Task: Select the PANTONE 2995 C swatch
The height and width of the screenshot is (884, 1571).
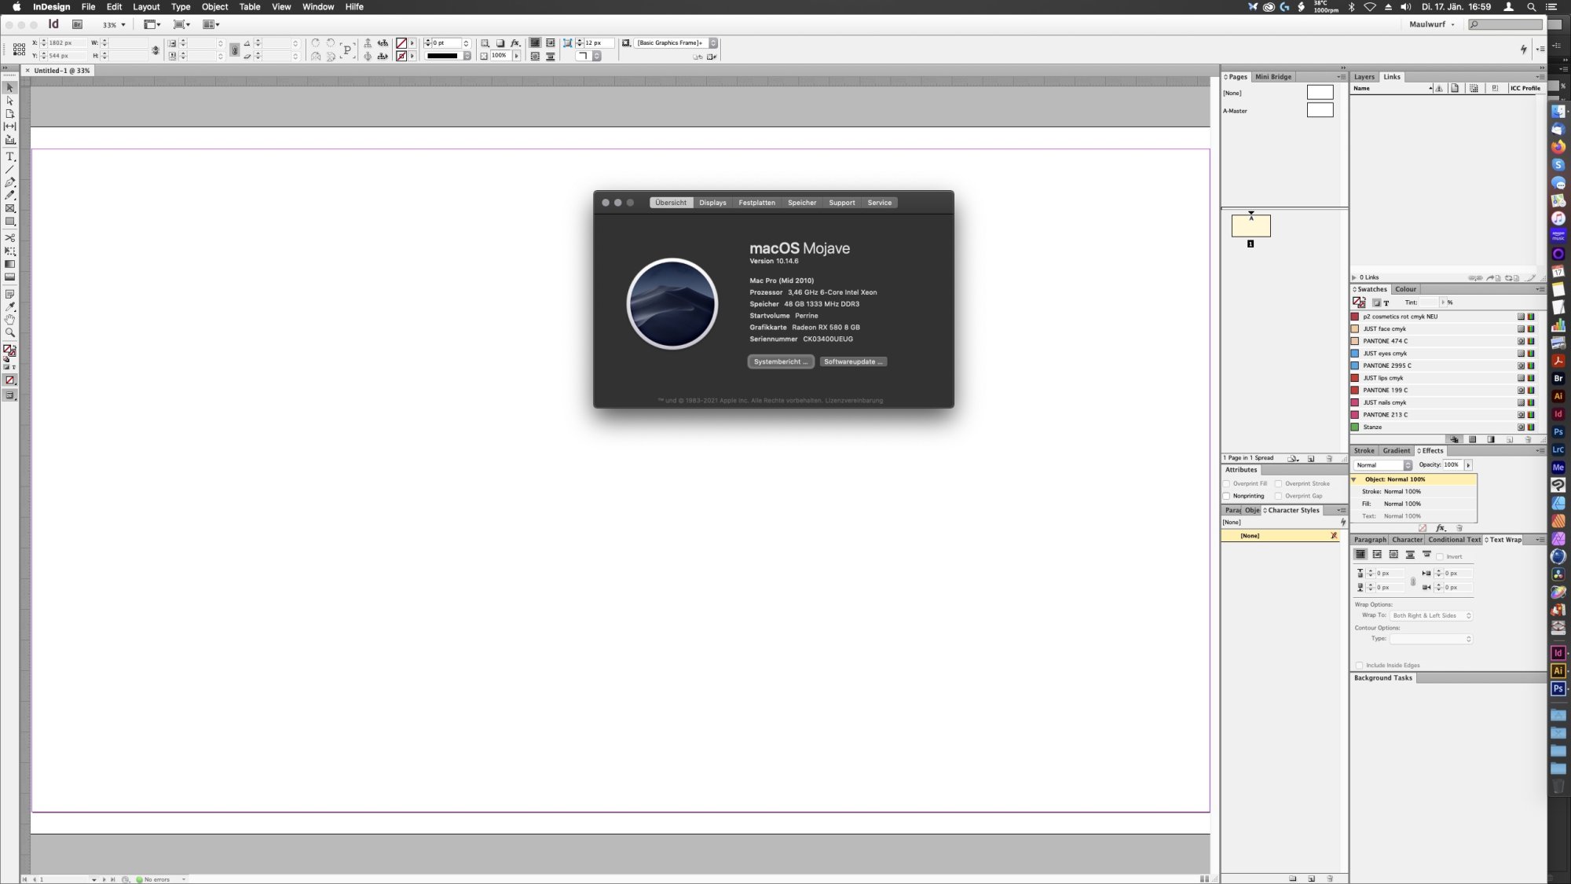Action: coord(1386,365)
